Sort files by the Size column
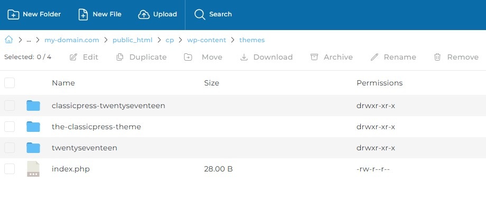 [x=211, y=83]
